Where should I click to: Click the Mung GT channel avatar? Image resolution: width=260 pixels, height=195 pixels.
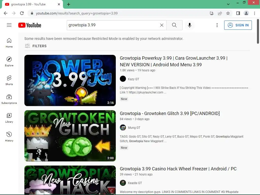click(123, 127)
